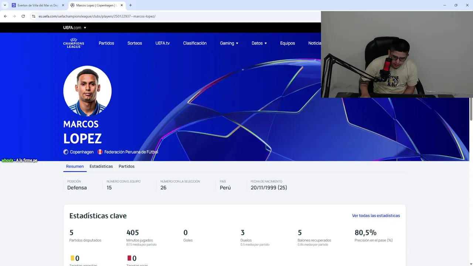Click the birth date 20/11/1999 (25)

[269, 188]
